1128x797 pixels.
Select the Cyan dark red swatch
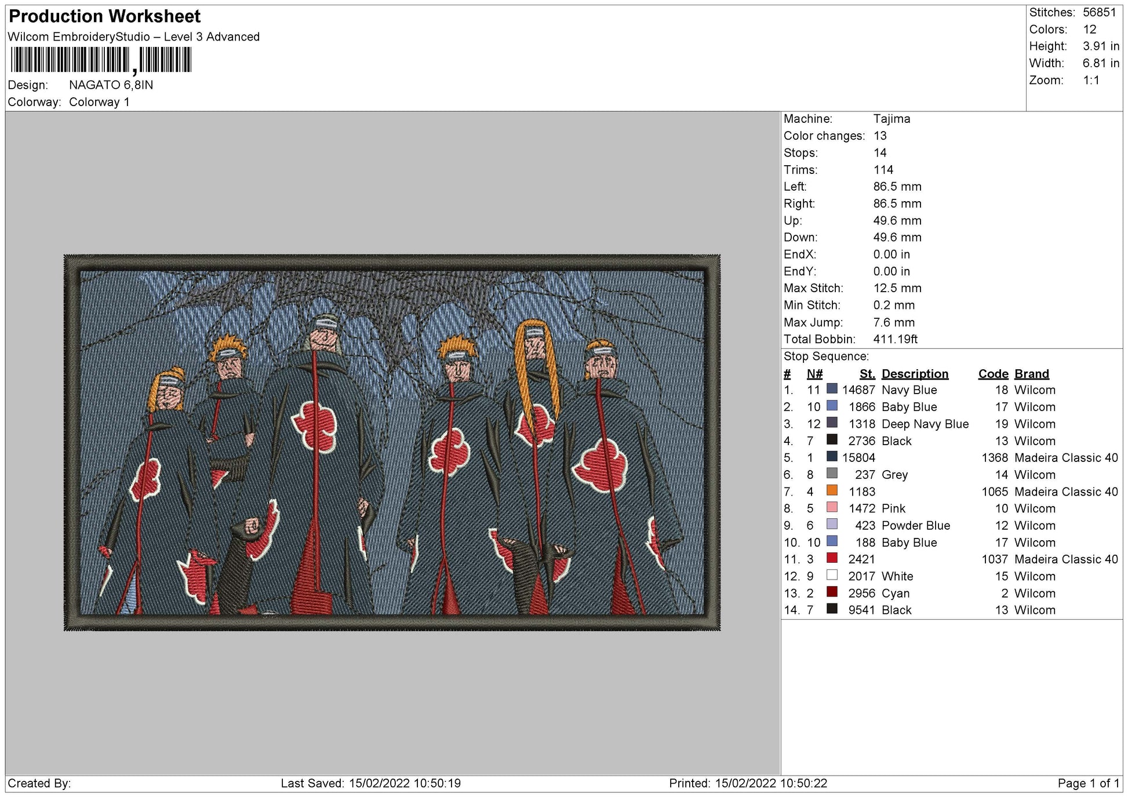click(832, 592)
